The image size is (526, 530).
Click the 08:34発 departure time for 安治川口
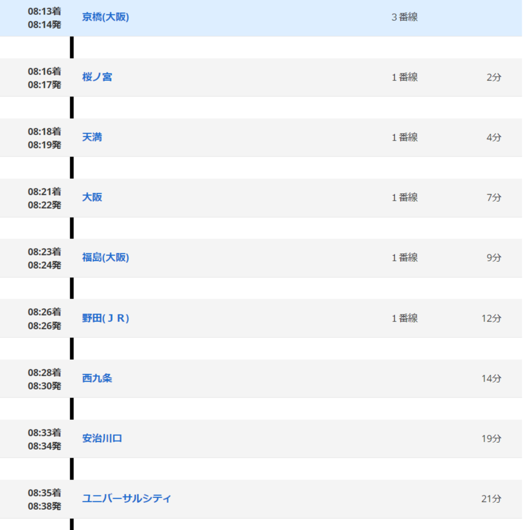coord(45,446)
